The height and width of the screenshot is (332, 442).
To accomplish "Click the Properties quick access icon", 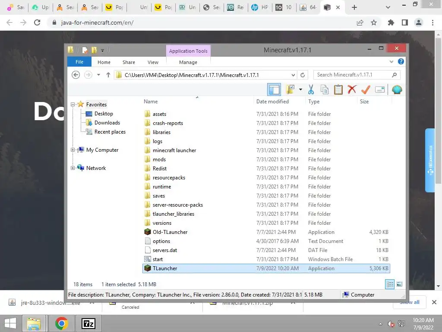I will click(85, 50).
